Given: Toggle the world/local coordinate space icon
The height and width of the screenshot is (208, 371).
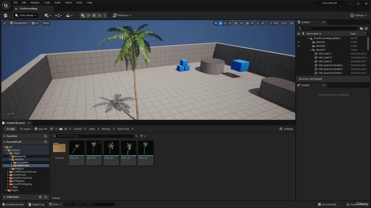Looking at the screenshot, I should pos(236,23).
